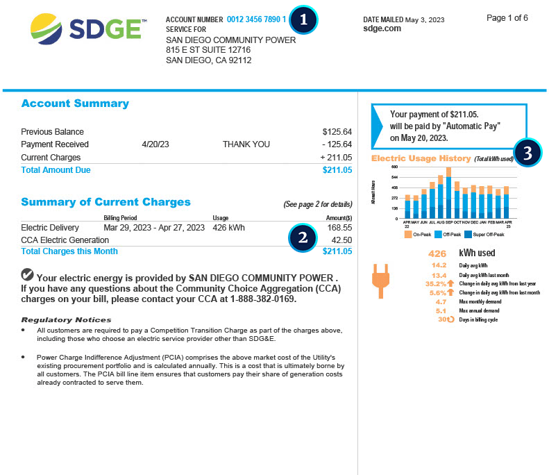
Task: Click the blue arrow on the payment notice
Action: [378, 123]
